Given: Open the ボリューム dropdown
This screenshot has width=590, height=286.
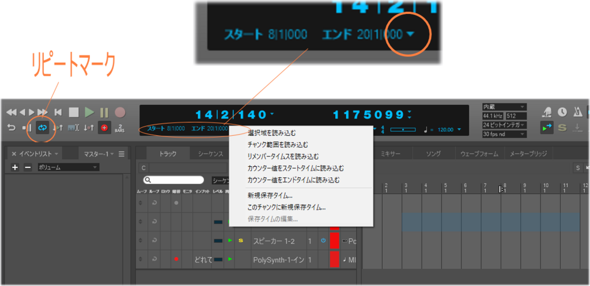Looking at the screenshot, I should point(68,167).
